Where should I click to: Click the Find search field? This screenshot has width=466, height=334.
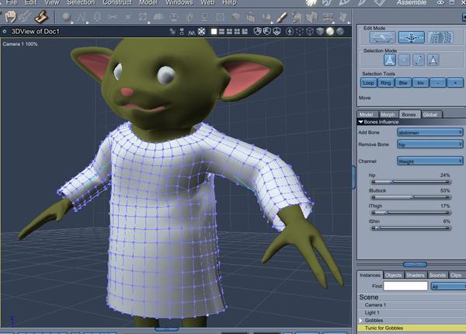(405, 286)
